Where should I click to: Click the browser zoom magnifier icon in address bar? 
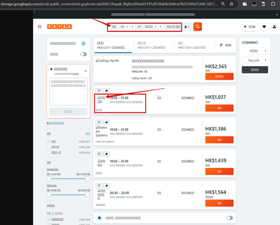[x=223, y=4]
